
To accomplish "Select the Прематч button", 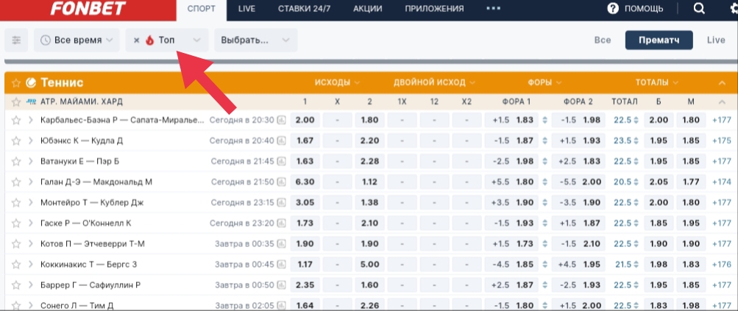I will coord(659,40).
